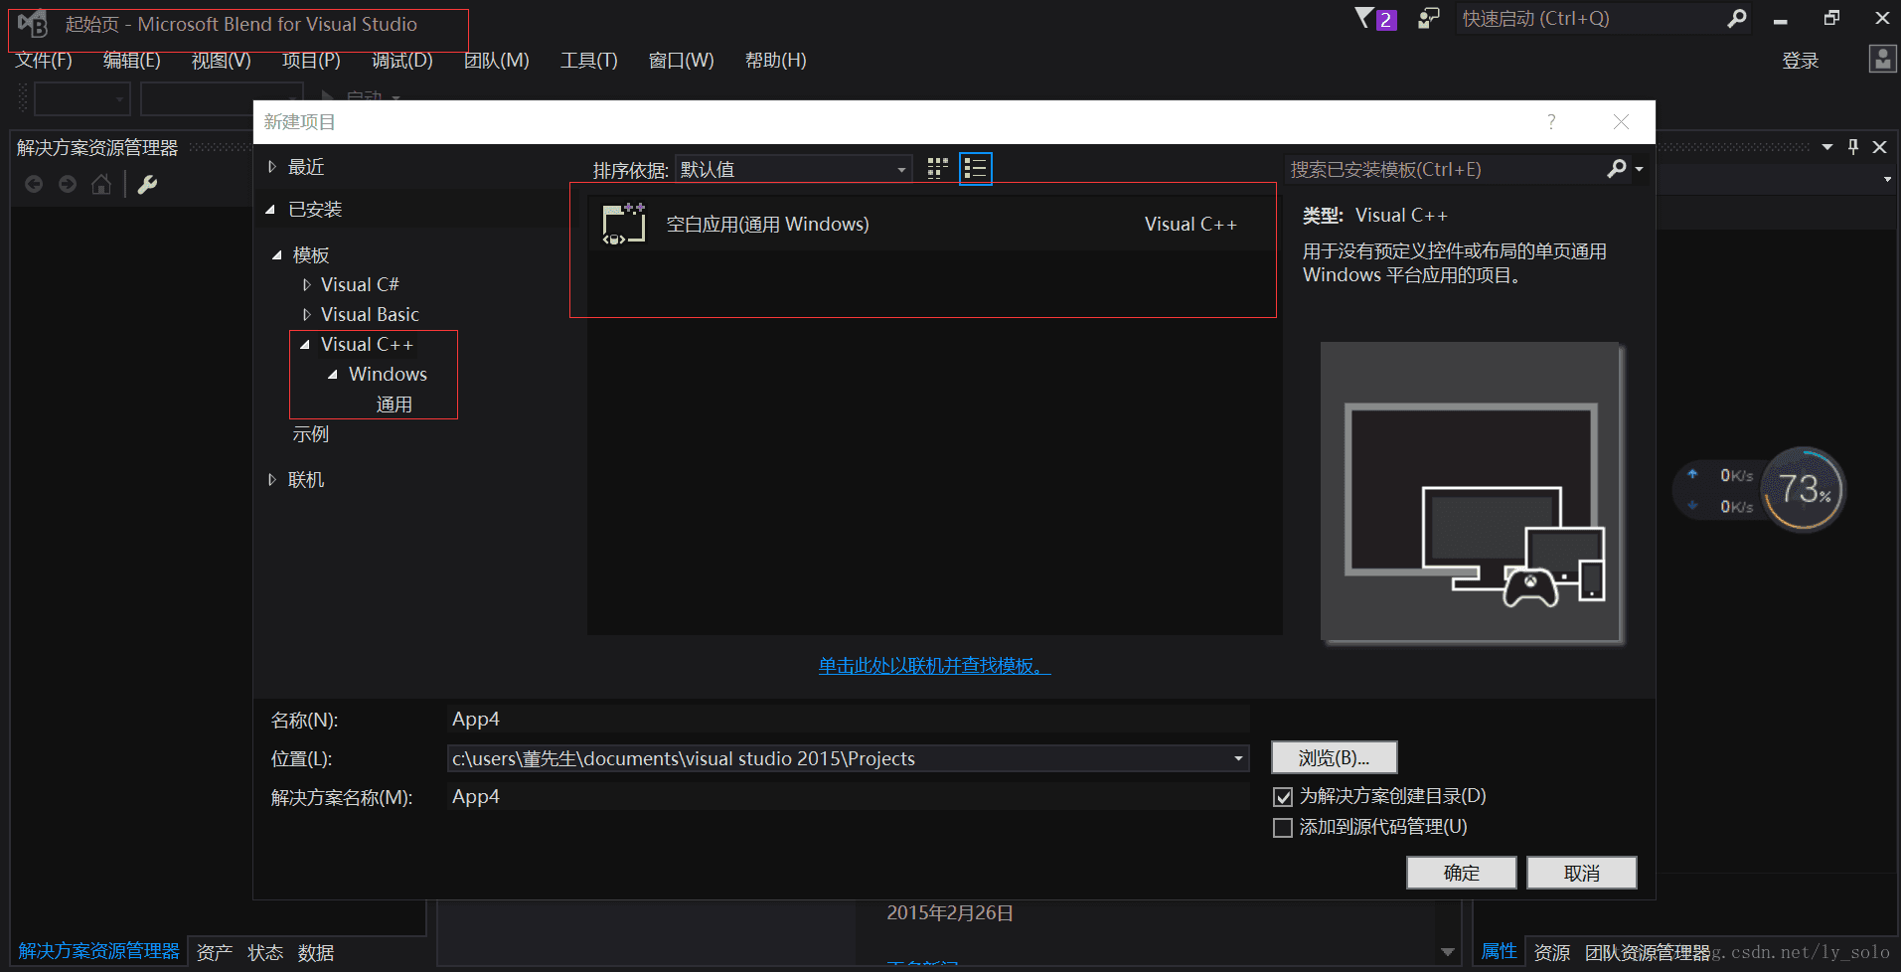
Task: Switch template list to medium list view
Action: pyautogui.click(x=976, y=169)
